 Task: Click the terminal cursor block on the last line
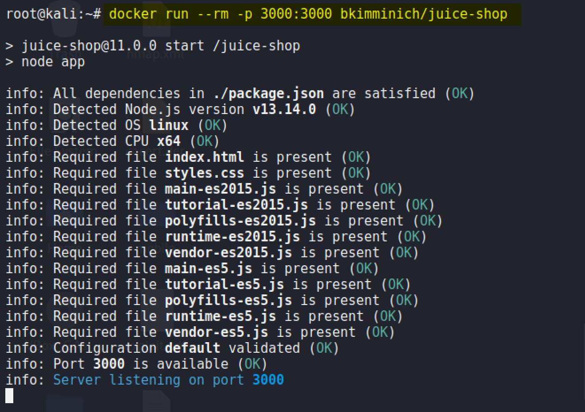9,396
